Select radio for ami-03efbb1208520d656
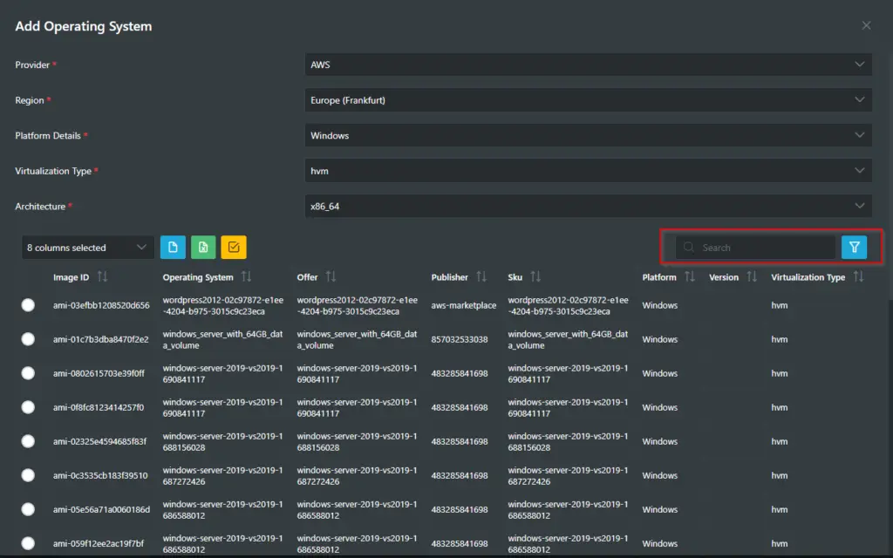 click(28, 305)
